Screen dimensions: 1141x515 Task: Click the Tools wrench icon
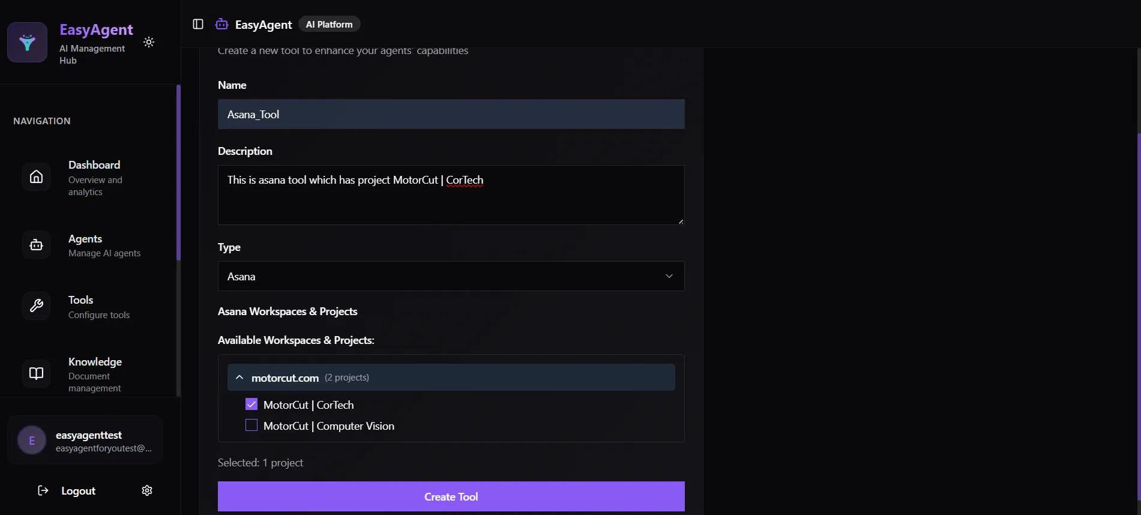[x=37, y=306]
